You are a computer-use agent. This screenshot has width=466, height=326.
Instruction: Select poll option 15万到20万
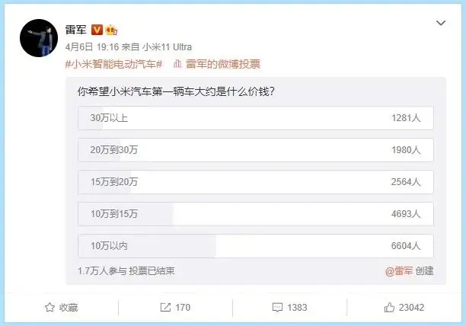[x=256, y=182]
